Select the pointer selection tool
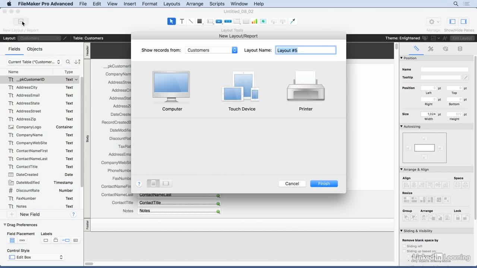Viewport: 477px width, 268px height. (171, 22)
